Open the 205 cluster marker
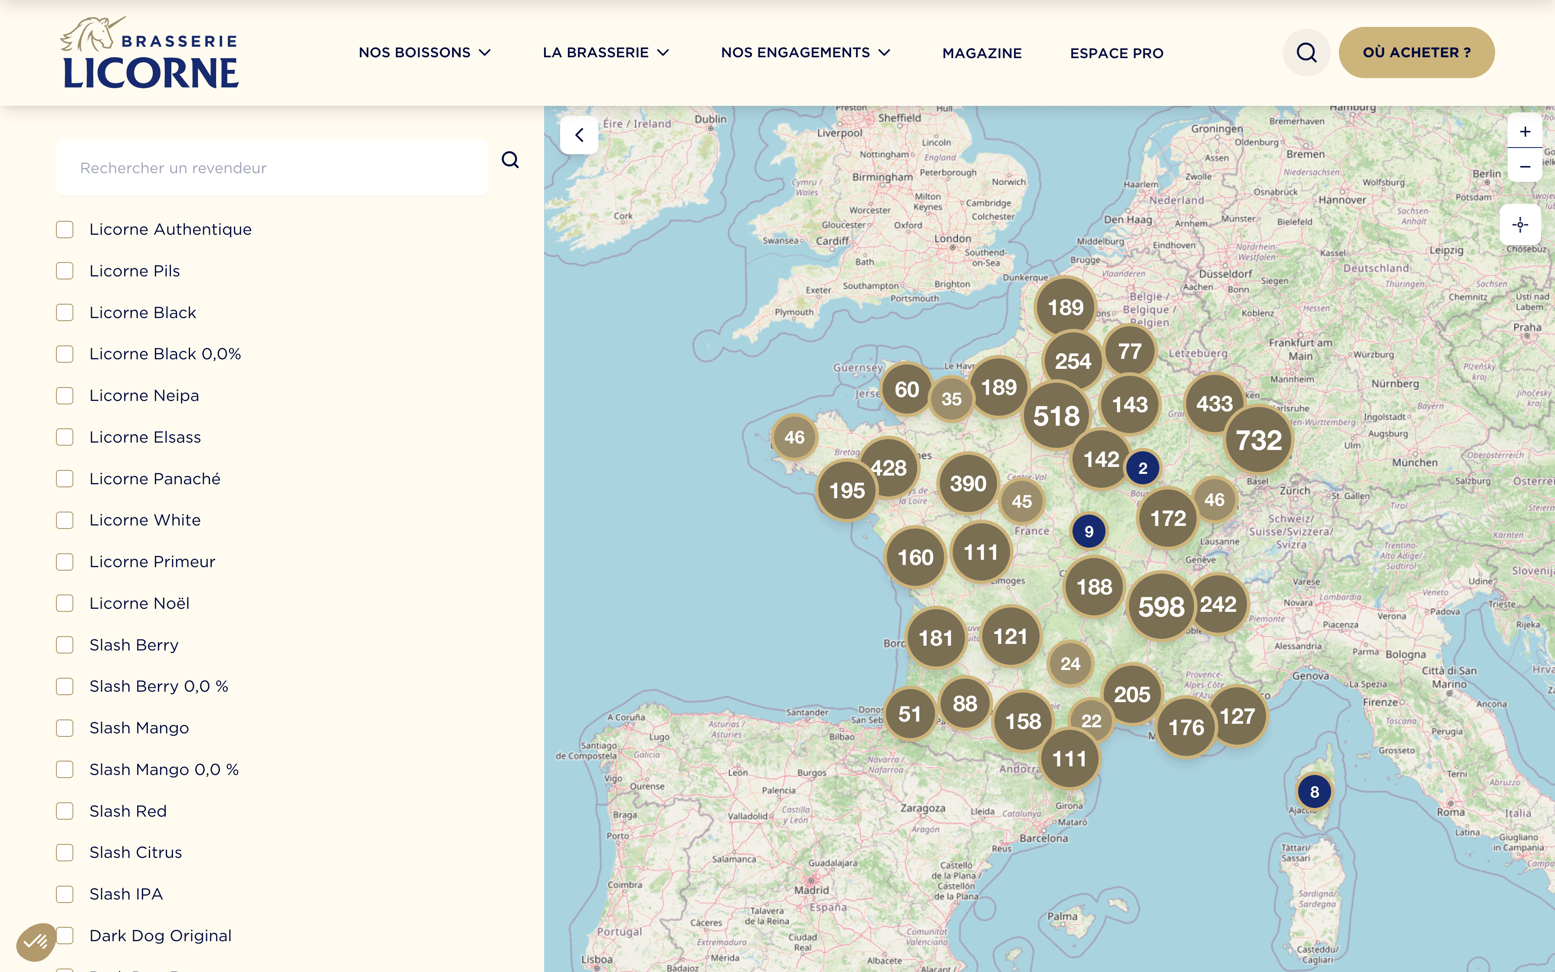 tap(1132, 694)
